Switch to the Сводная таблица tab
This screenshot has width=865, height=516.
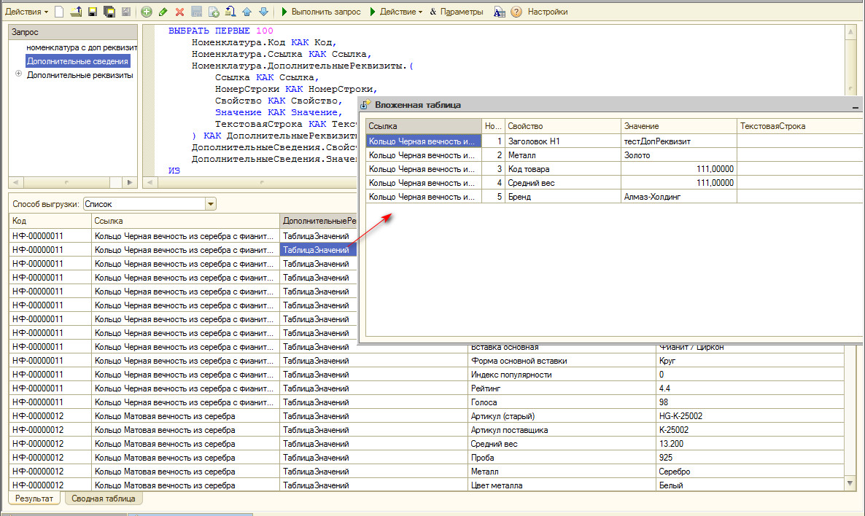tap(104, 499)
